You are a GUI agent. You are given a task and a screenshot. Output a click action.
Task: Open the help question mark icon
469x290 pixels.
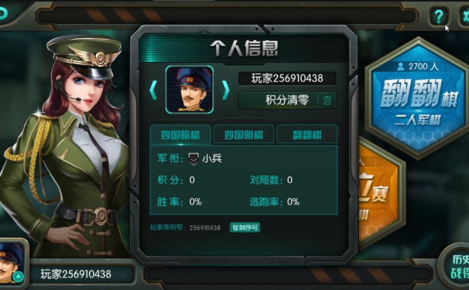click(438, 16)
